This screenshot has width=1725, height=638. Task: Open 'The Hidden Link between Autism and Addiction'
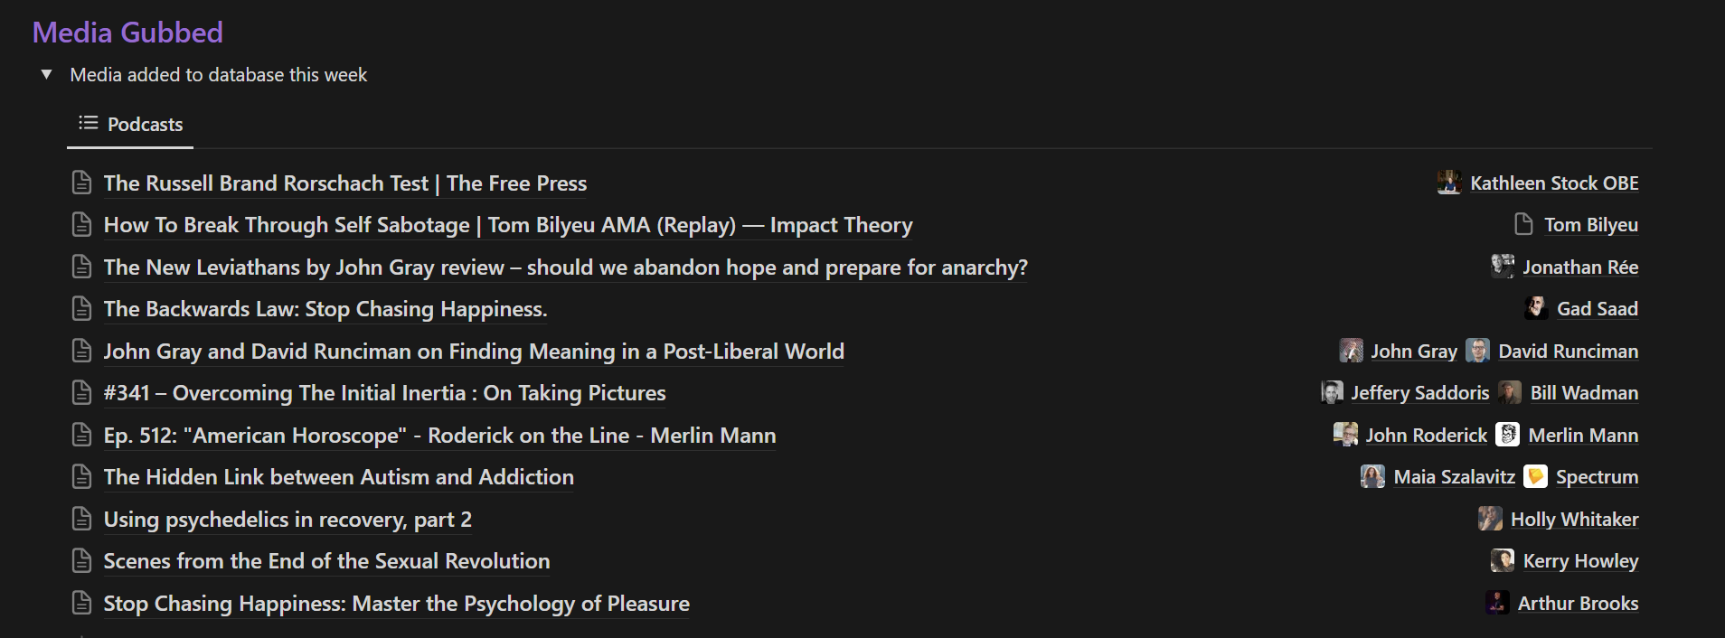coord(338,477)
